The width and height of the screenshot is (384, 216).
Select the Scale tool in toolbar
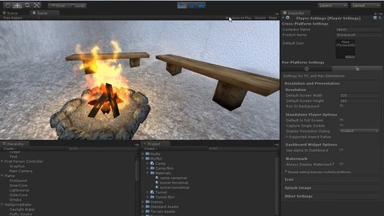pos(37,5)
